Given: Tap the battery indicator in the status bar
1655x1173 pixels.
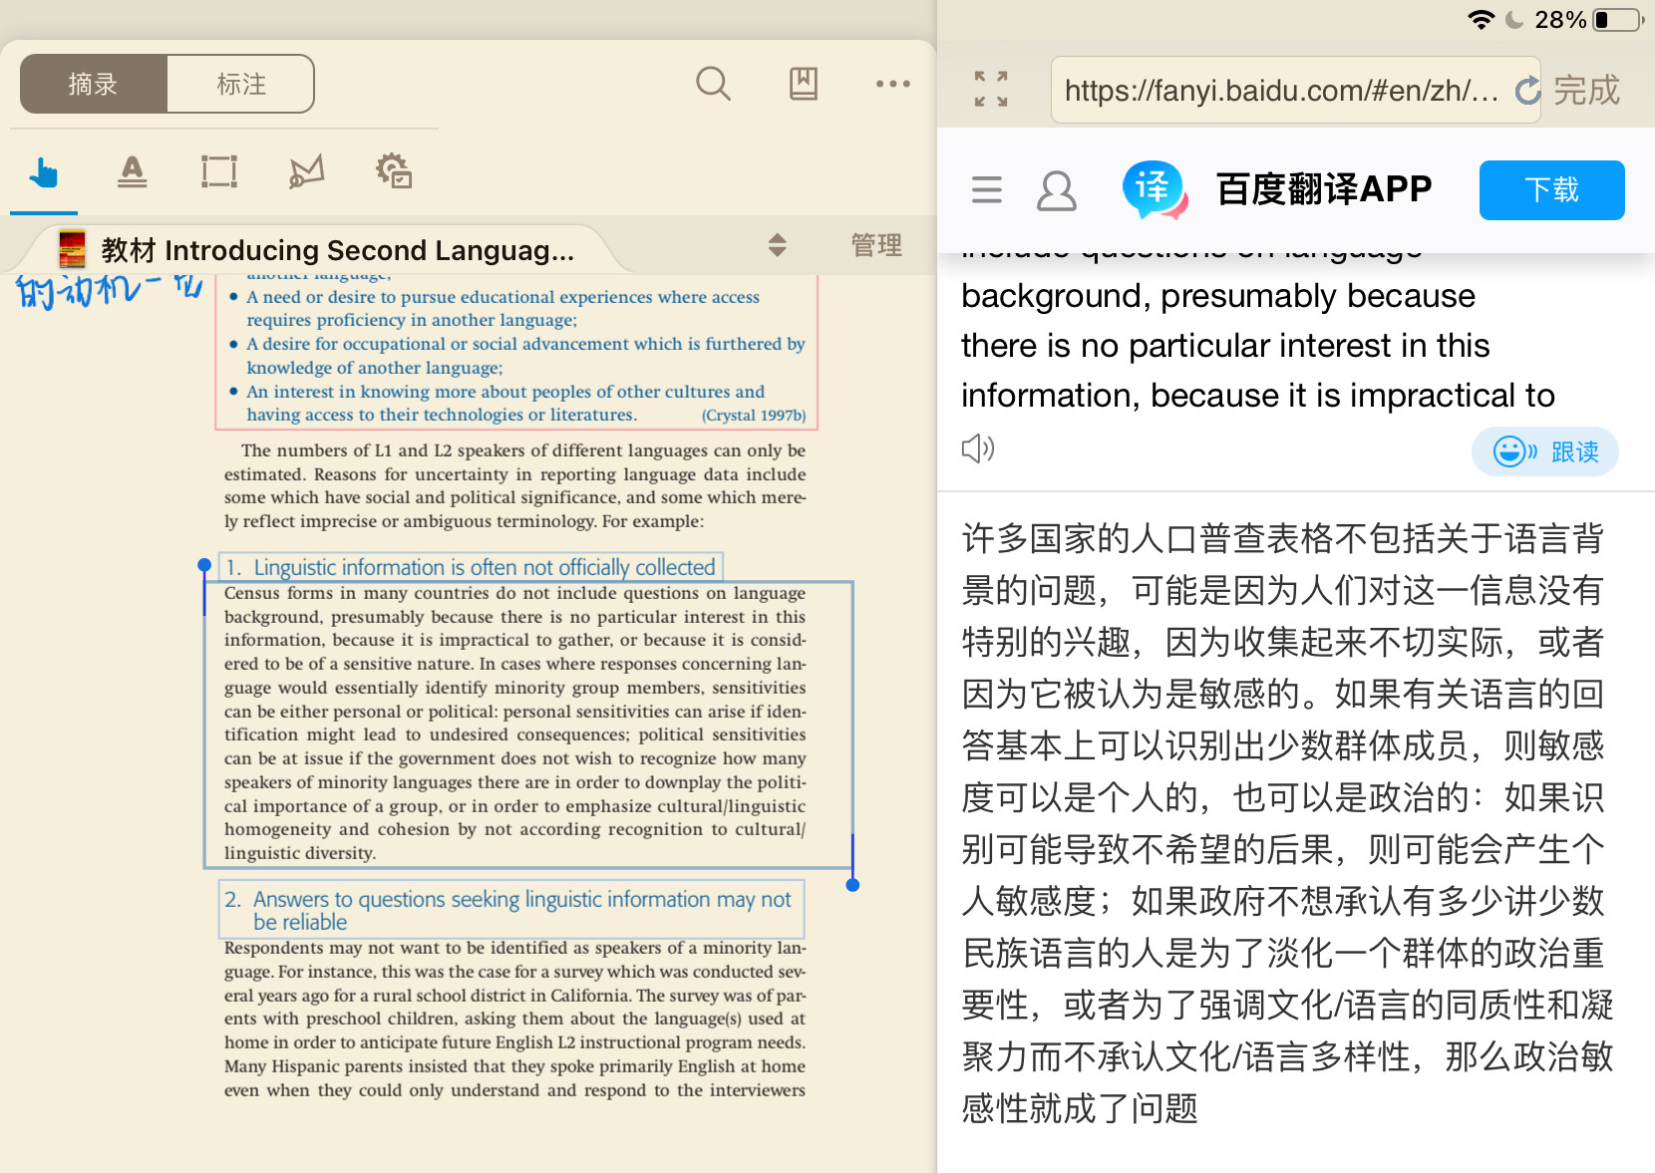Looking at the screenshot, I should pyautogui.click(x=1619, y=19).
